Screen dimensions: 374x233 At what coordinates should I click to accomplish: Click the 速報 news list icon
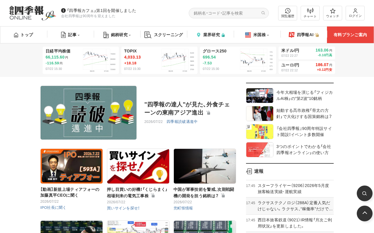[x=249, y=171]
